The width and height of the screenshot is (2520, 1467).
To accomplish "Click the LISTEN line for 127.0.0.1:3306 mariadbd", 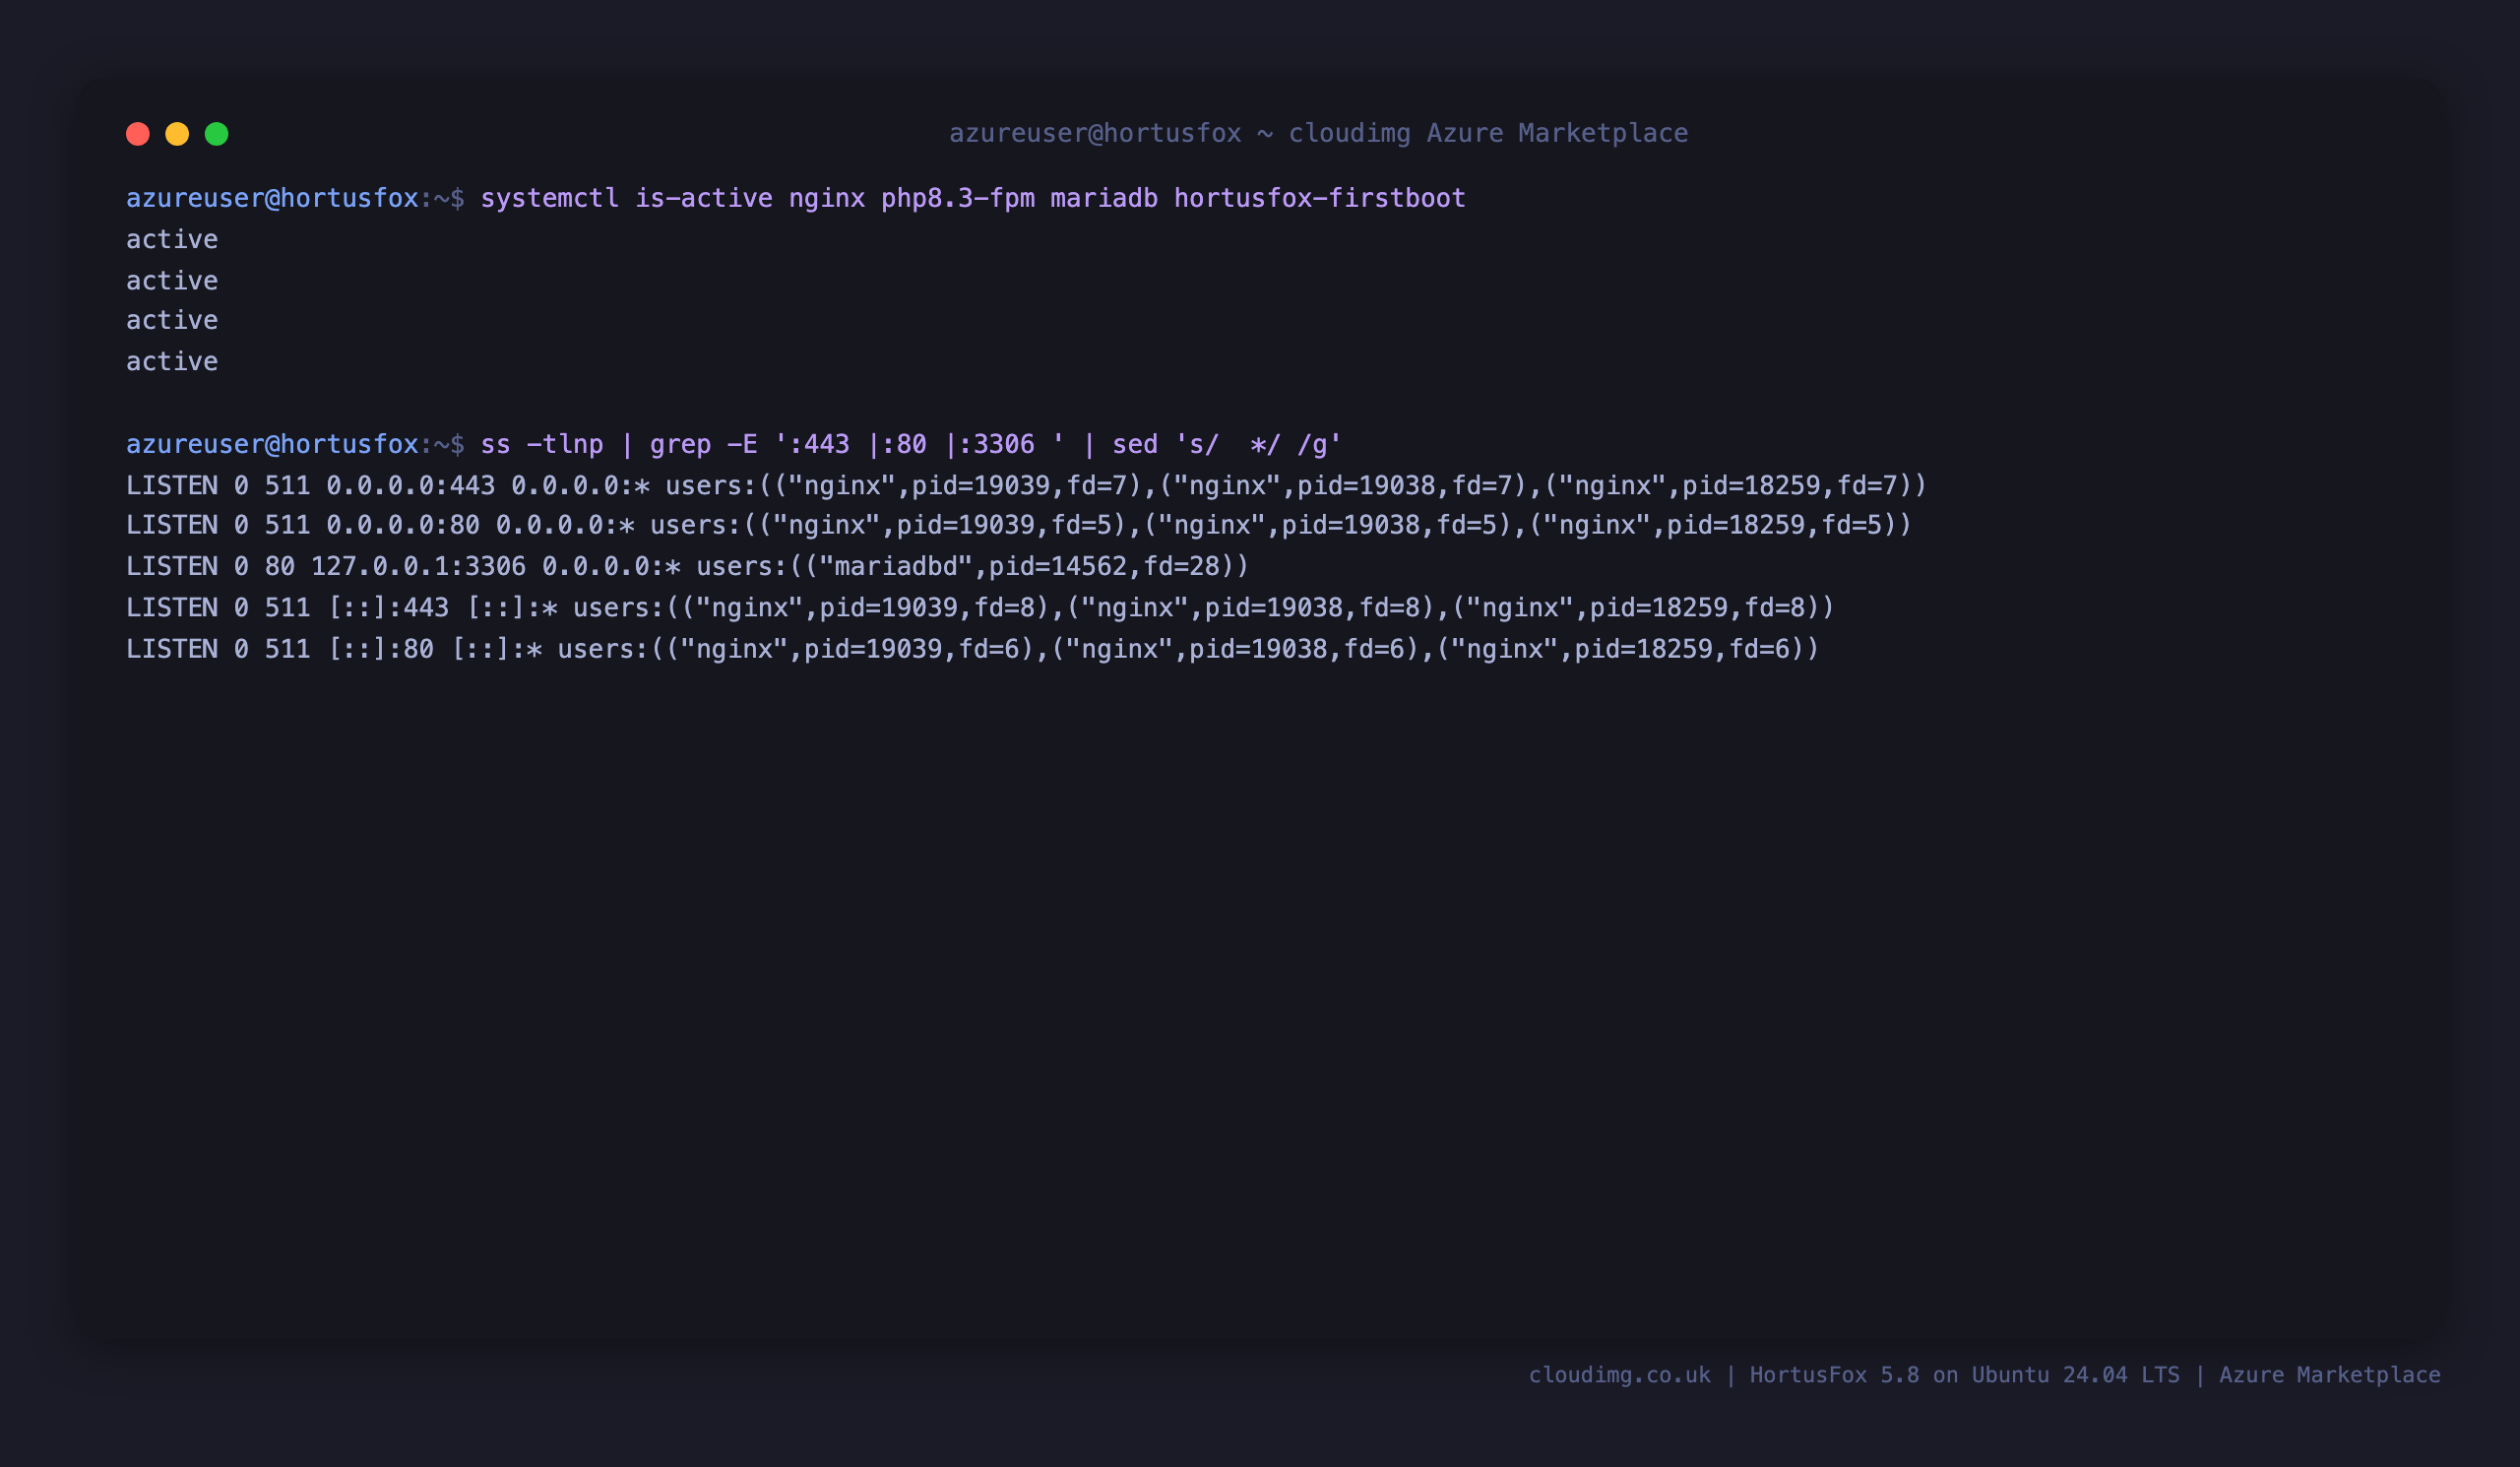I will tap(688, 567).
